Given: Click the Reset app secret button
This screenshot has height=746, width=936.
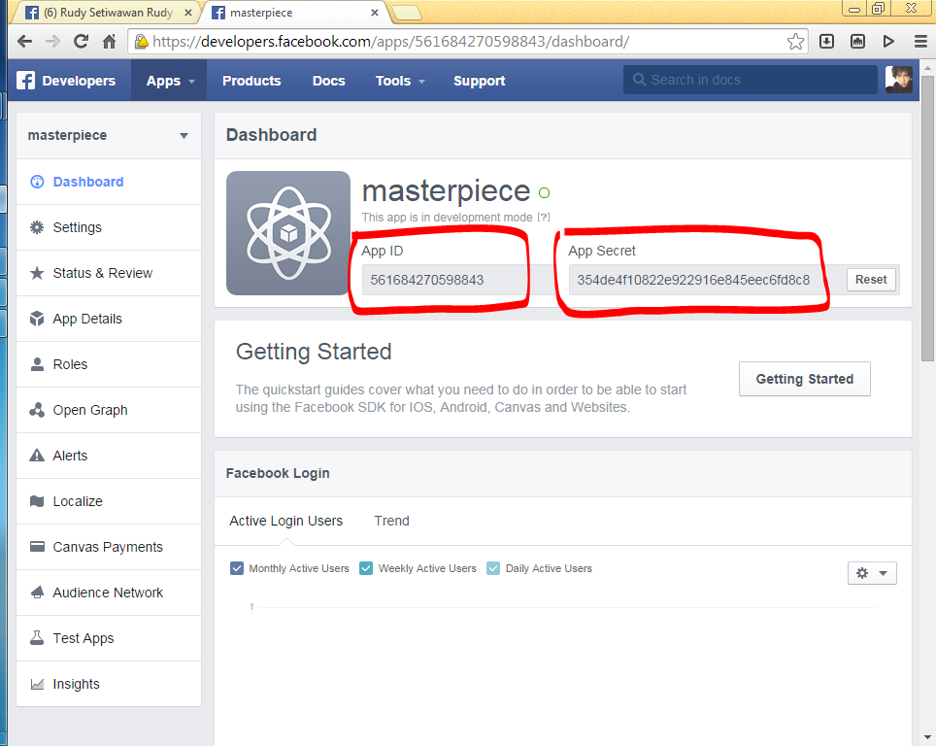Looking at the screenshot, I should pos(871,280).
